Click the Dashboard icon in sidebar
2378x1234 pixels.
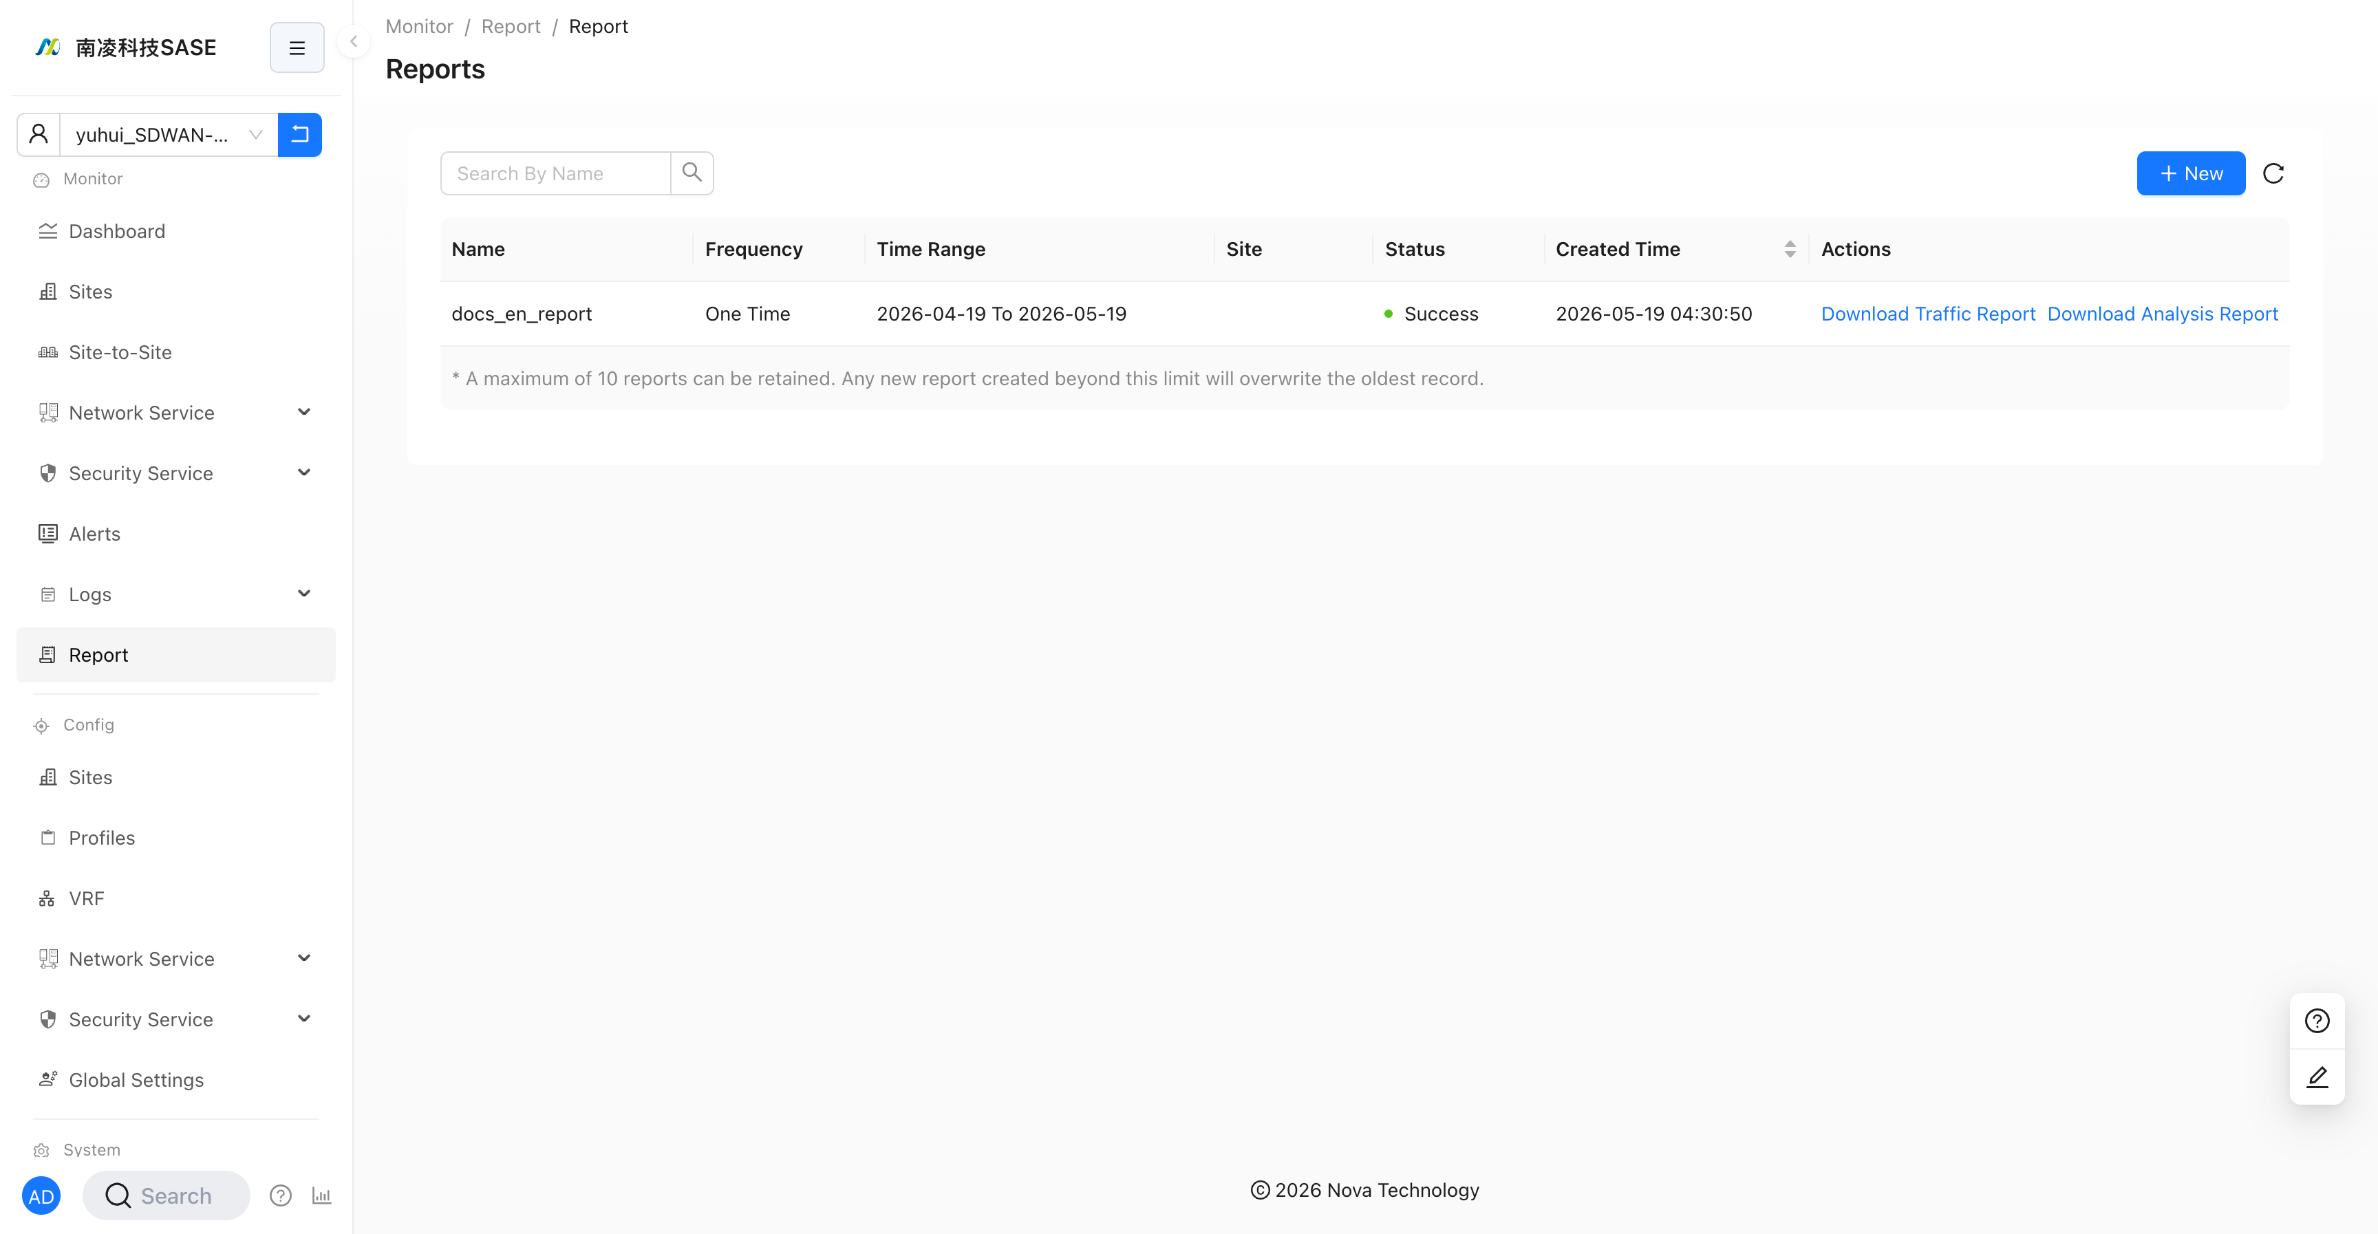tap(48, 230)
